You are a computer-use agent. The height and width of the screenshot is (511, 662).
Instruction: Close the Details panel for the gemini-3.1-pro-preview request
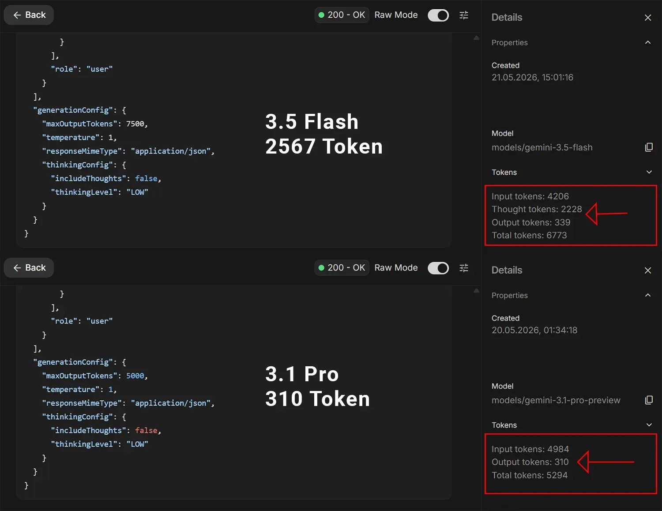pyautogui.click(x=648, y=271)
